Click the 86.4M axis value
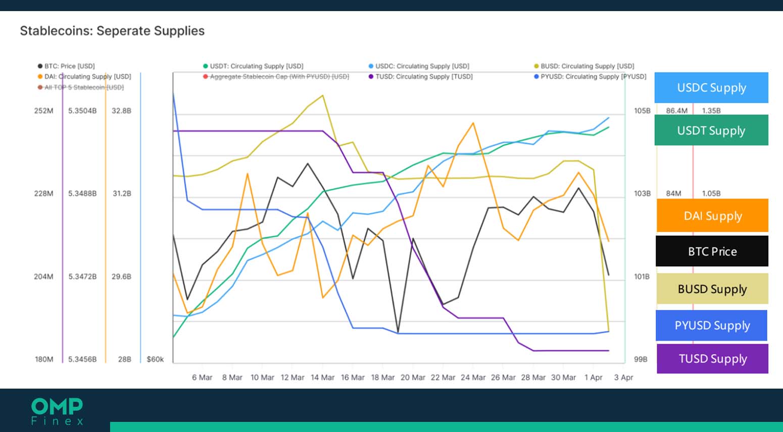 tap(676, 111)
